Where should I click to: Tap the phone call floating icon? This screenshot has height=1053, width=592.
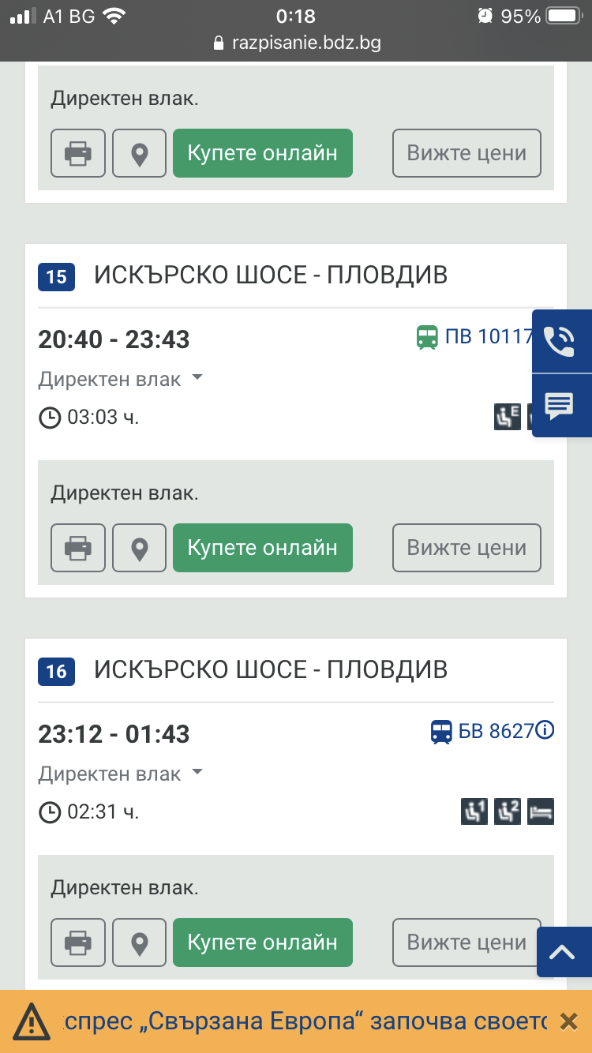(x=560, y=341)
